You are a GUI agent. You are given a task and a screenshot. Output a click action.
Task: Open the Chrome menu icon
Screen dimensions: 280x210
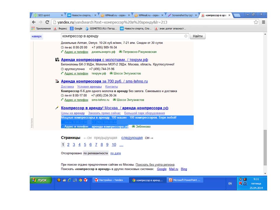tap(263, 22)
